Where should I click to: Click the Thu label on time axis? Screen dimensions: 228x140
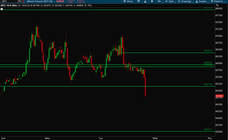(x=210, y=138)
